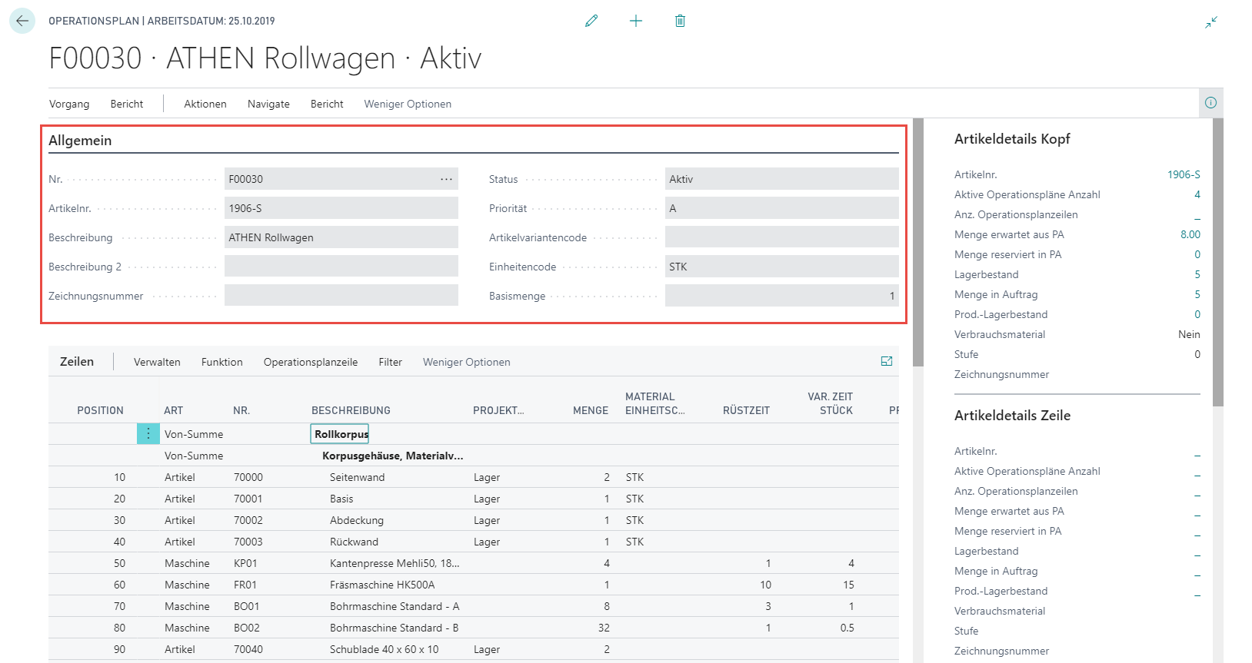Open the first Bericht menu
The height and width of the screenshot is (663, 1252).
(x=127, y=104)
